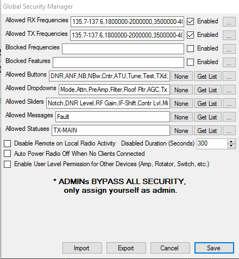Viewport: 239px width, 259px height.
Task: Open ellipsis editor for Allowed Statuses
Action: [x=229, y=130]
